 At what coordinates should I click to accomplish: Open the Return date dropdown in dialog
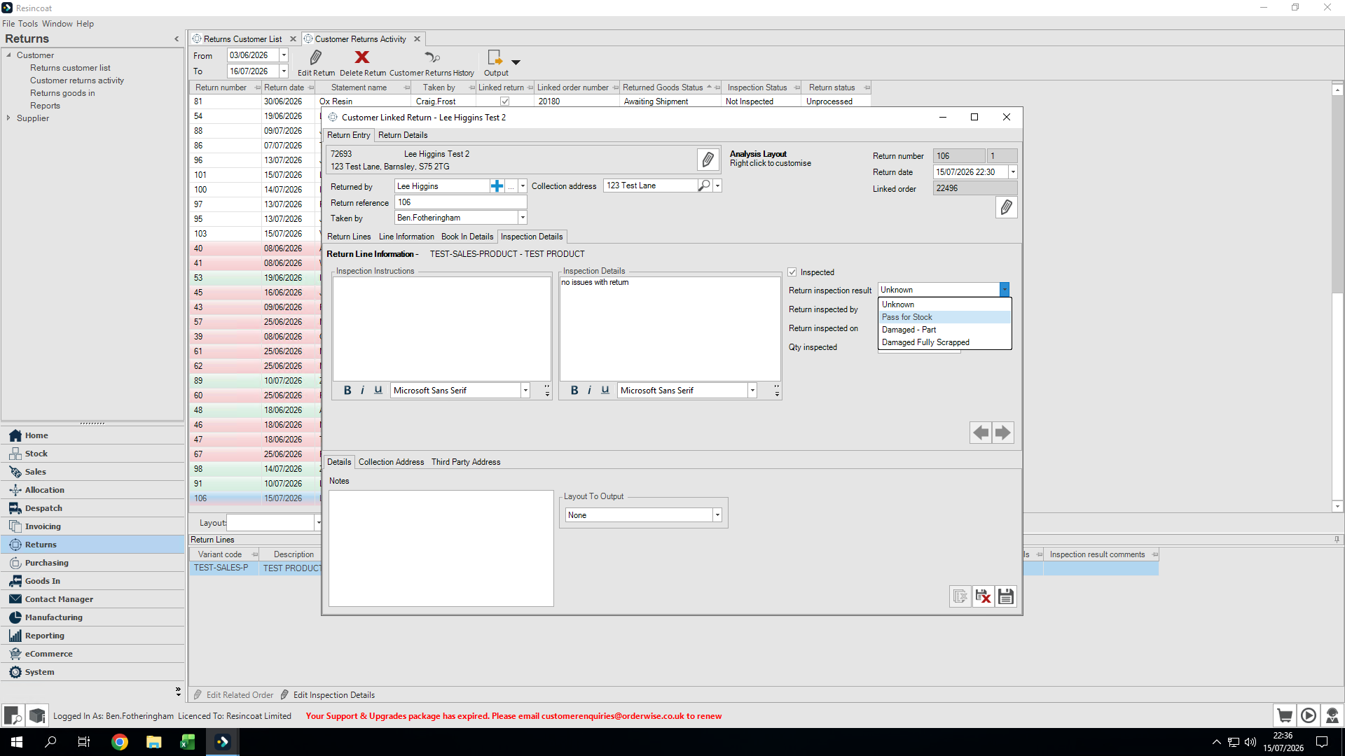click(1013, 172)
